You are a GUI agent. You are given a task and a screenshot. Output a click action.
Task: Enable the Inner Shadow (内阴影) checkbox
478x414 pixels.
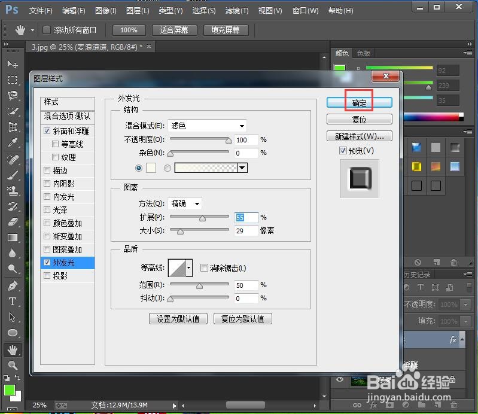click(47, 183)
